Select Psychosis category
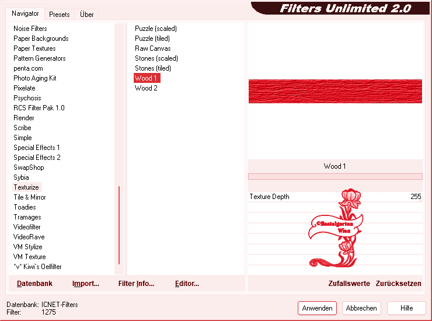 click(27, 98)
